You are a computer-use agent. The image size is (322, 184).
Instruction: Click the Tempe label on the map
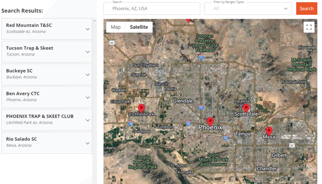point(243,134)
